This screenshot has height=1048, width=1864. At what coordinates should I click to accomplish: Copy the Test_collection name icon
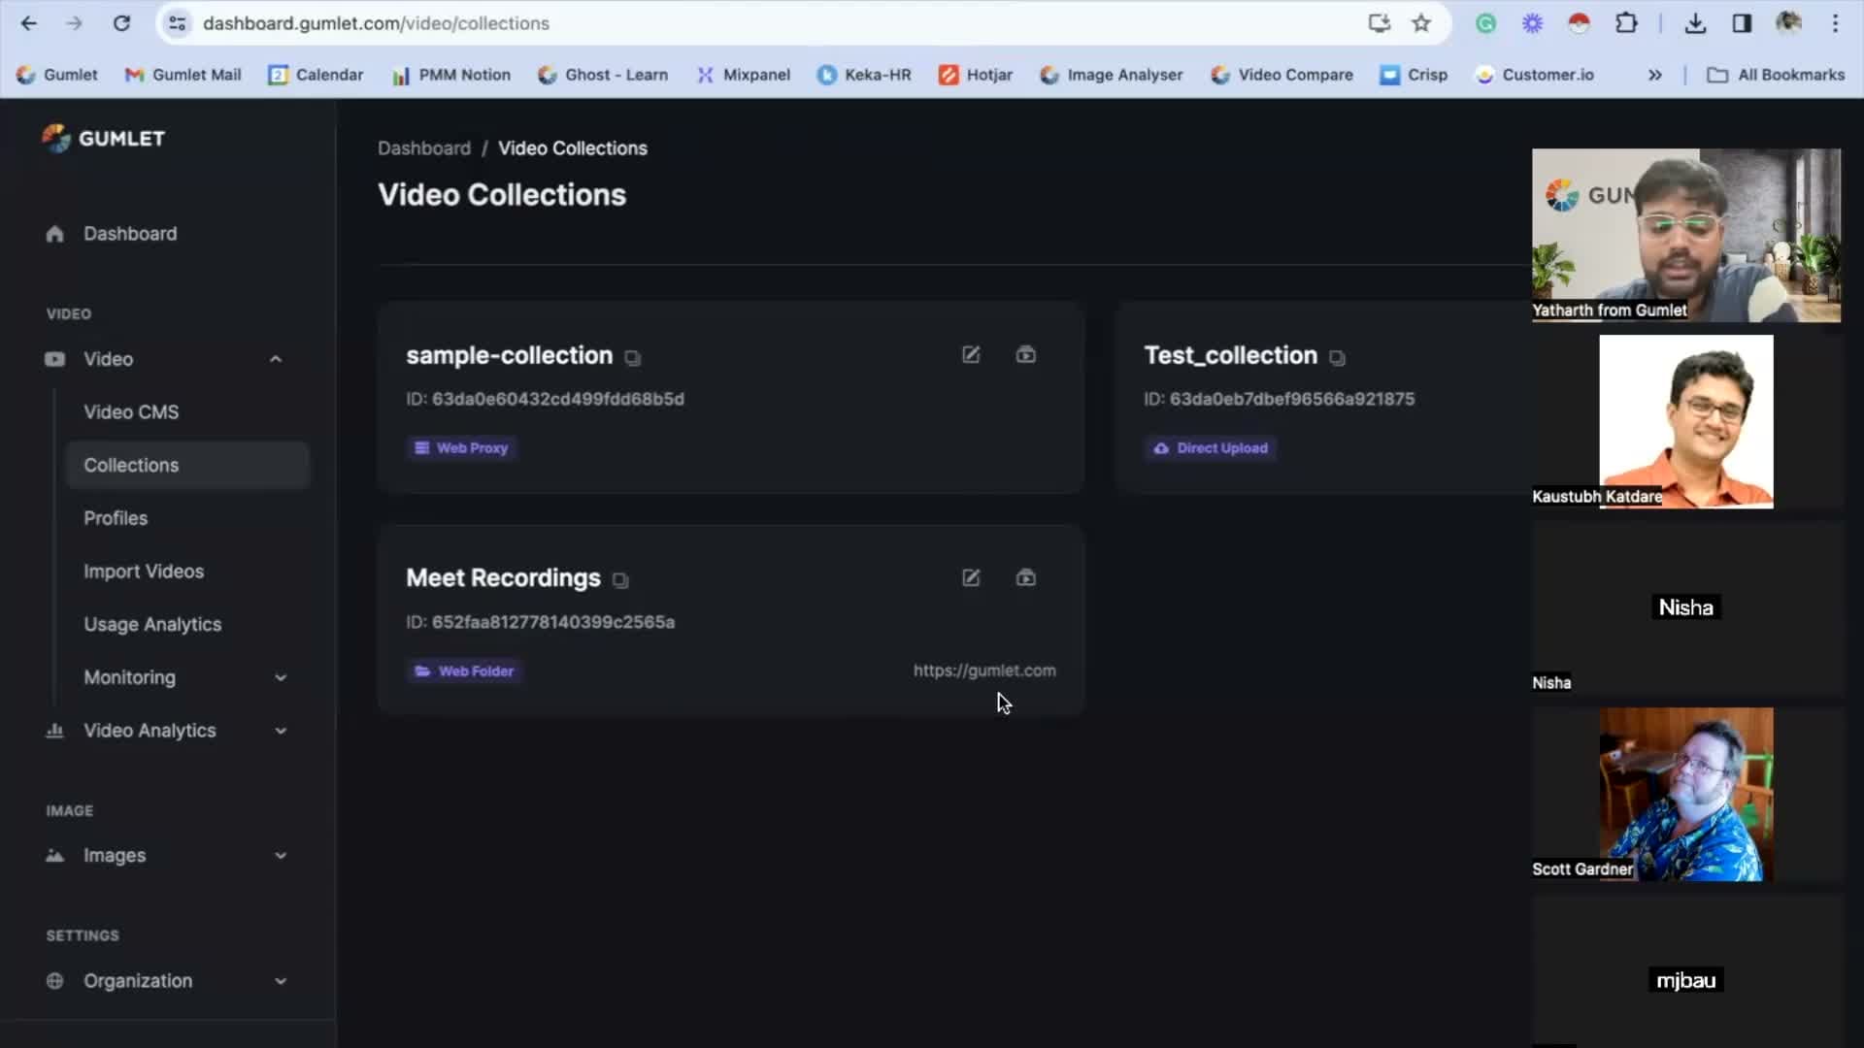coord(1337,358)
